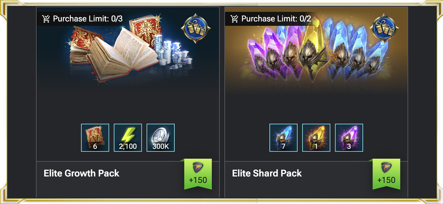Open the Elite Growth Pack title
The width and height of the screenshot is (443, 204).
coord(81,173)
